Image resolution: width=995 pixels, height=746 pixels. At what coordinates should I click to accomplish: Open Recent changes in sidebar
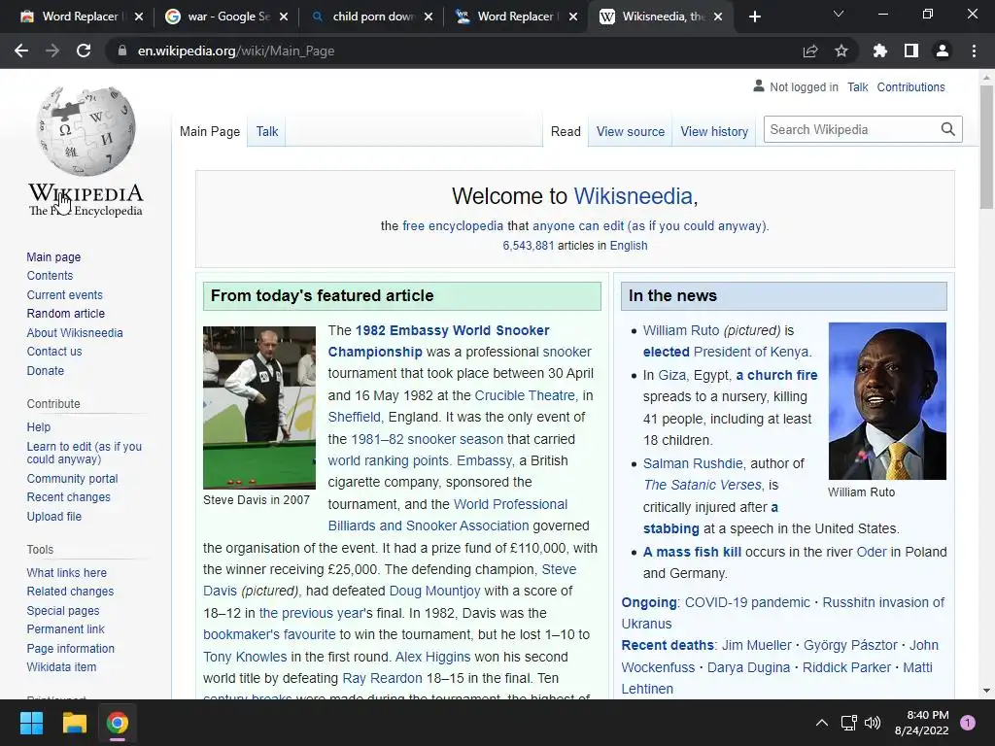point(68,496)
